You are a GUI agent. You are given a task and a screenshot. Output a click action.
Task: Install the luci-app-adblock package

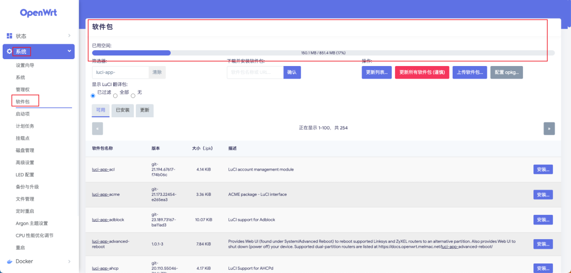tap(543, 220)
